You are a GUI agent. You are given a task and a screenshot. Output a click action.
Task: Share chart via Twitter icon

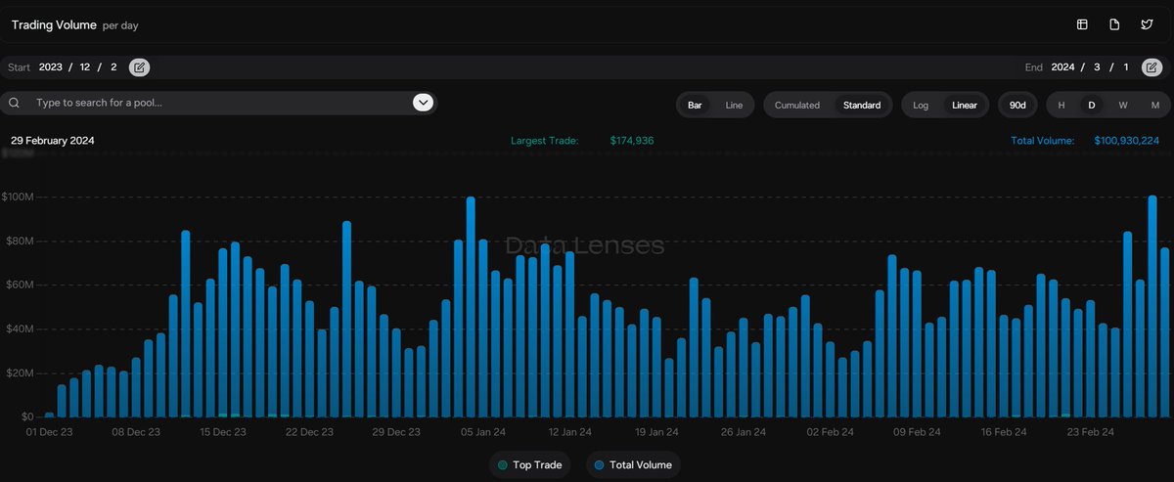1147,24
